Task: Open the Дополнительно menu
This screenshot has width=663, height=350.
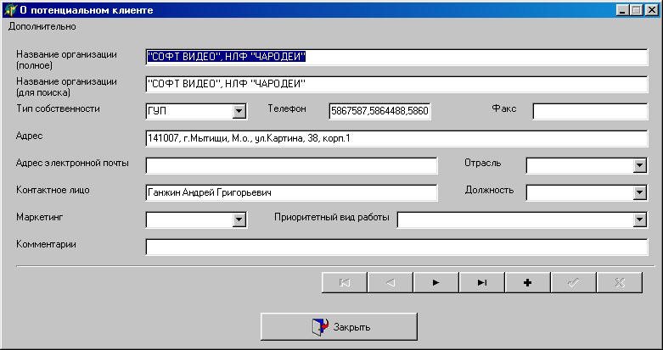Action: (x=42, y=26)
